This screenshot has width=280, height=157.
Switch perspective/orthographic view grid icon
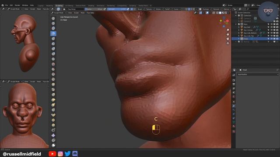227,43
